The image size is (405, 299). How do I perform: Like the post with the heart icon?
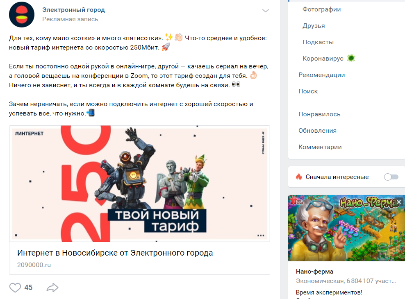click(15, 288)
